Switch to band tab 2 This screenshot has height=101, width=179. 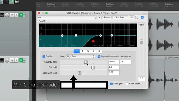click(x=82, y=51)
